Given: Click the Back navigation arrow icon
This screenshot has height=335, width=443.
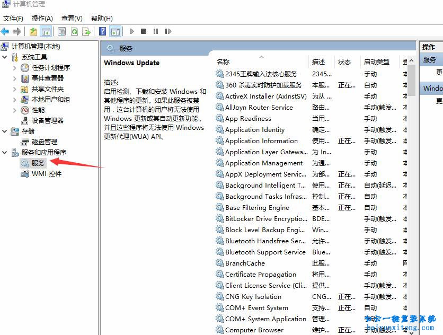Looking at the screenshot, I should 5,31.
